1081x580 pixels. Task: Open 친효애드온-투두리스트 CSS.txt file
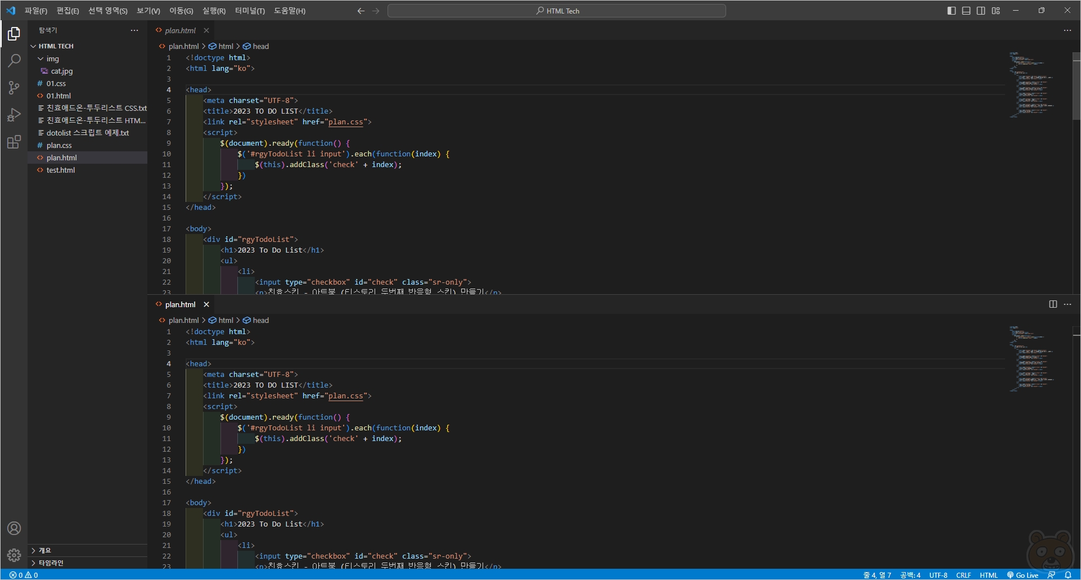(88, 108)
